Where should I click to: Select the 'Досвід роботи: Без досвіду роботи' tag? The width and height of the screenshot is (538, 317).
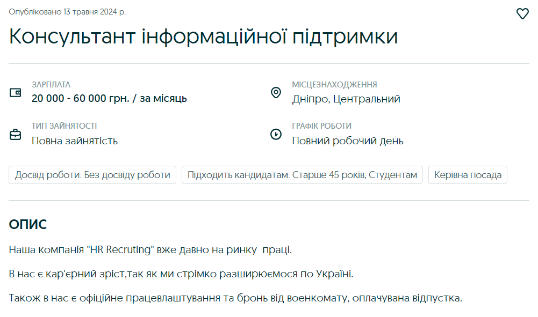pos(92,175)
